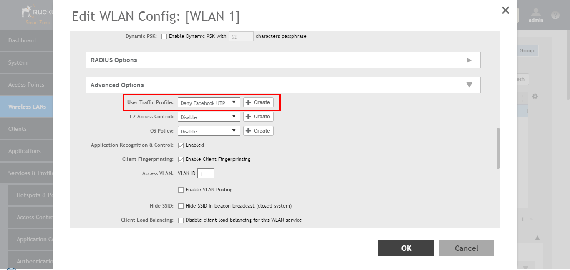Click the settings gear icon
Viewport: 570px width, 270px height.
[x=535, y=96]
